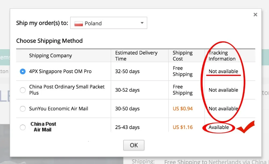This screenshot has height=164, width=269.
Task: Pick China Post Air Mail radio button
Action: click(23, 127)
